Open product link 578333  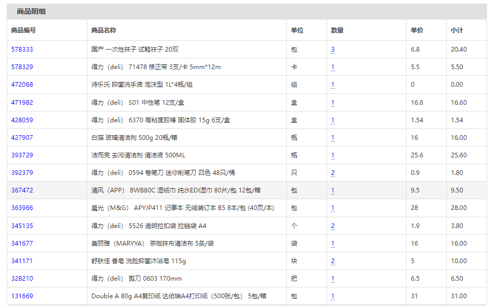point(22,50)
